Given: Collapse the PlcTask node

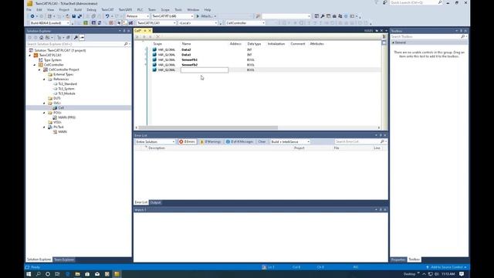Looking at the screenshot, I should pos(45,127).
